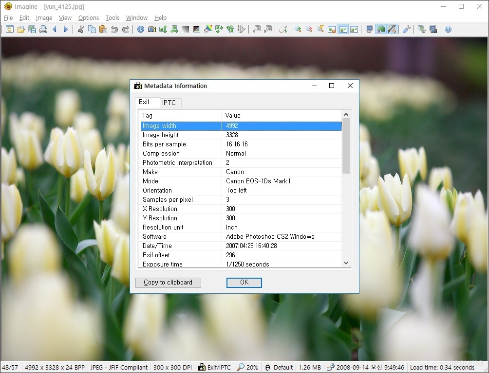Open the Tools menu

(112, 18)
